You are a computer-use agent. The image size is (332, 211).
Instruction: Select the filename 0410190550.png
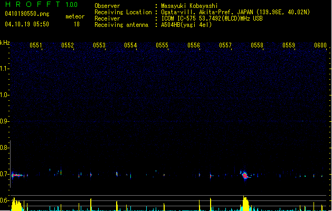coord(27,14)
